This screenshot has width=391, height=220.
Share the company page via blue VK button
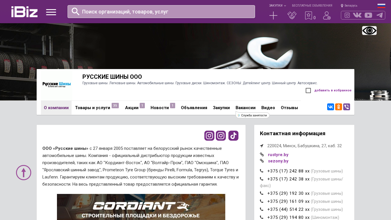point(331,107)
